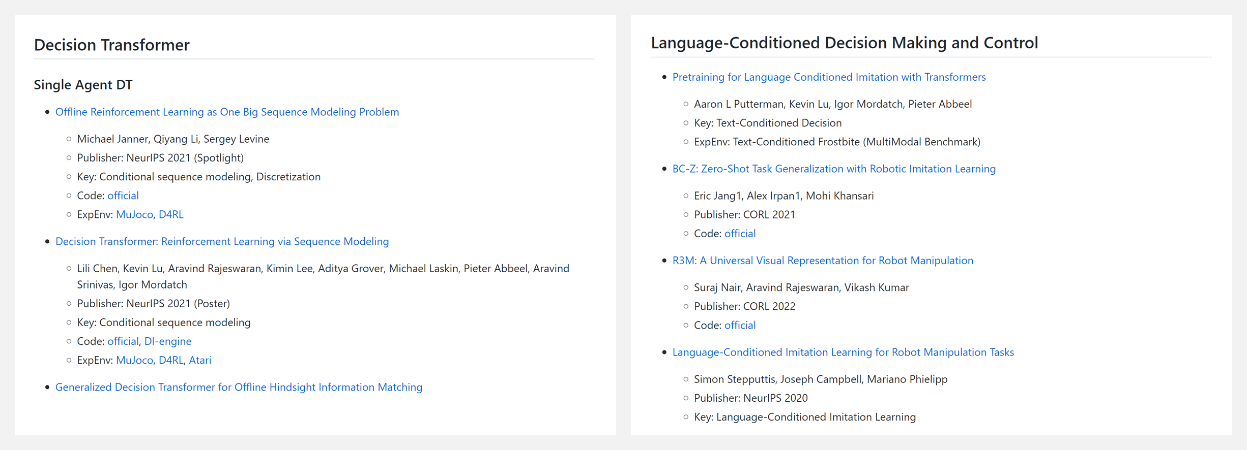This screenshot has height=450, width=1247.
Task: Click D4RL link next to Atari entry
Action: 171,360
